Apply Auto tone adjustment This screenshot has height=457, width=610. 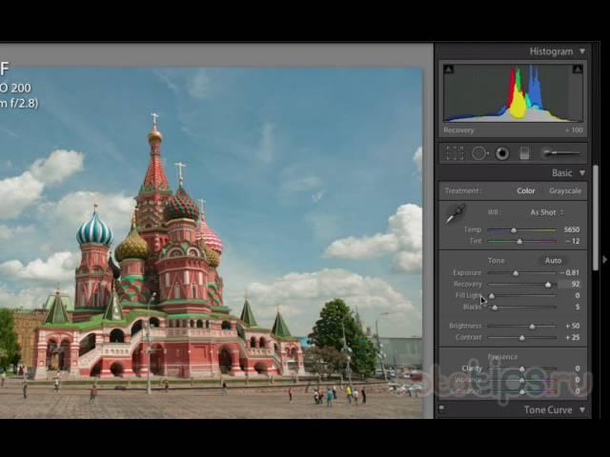553,260
